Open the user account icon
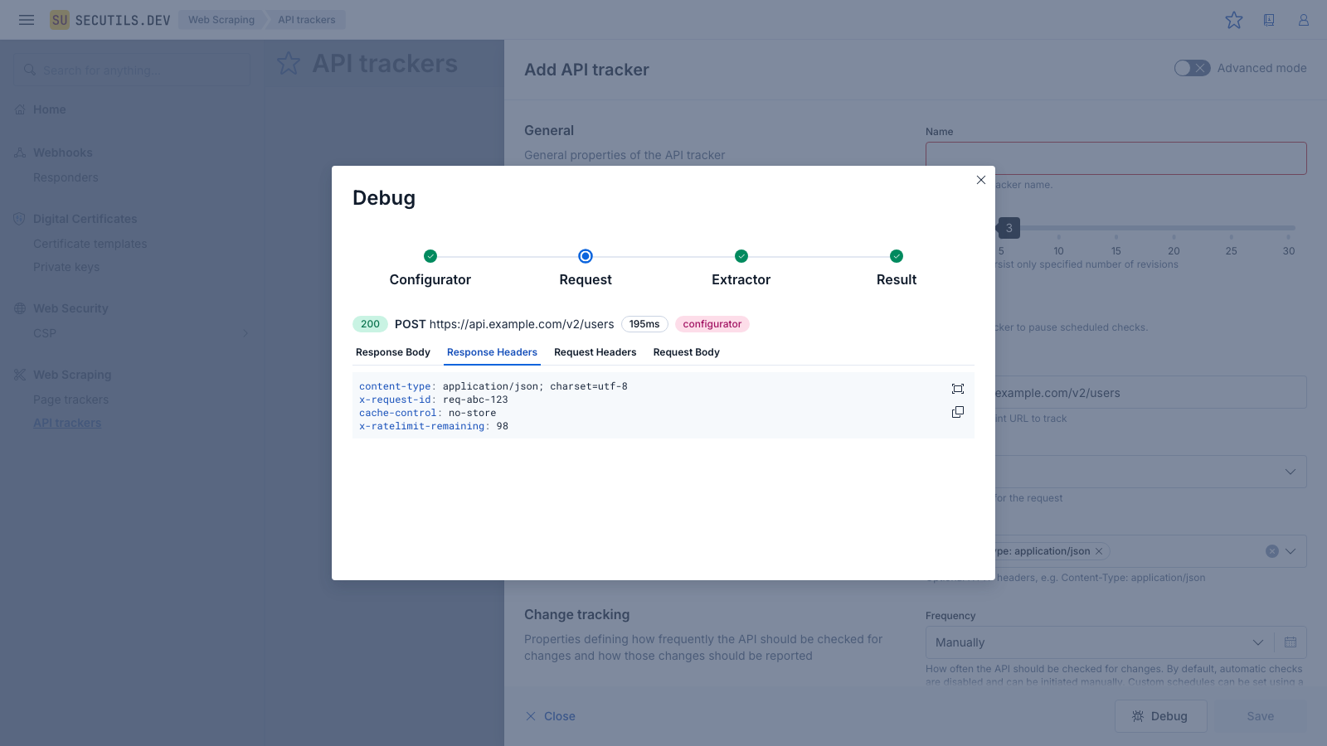The height and width of the screenshot is (746, 1327). (x=1304, y=20)
